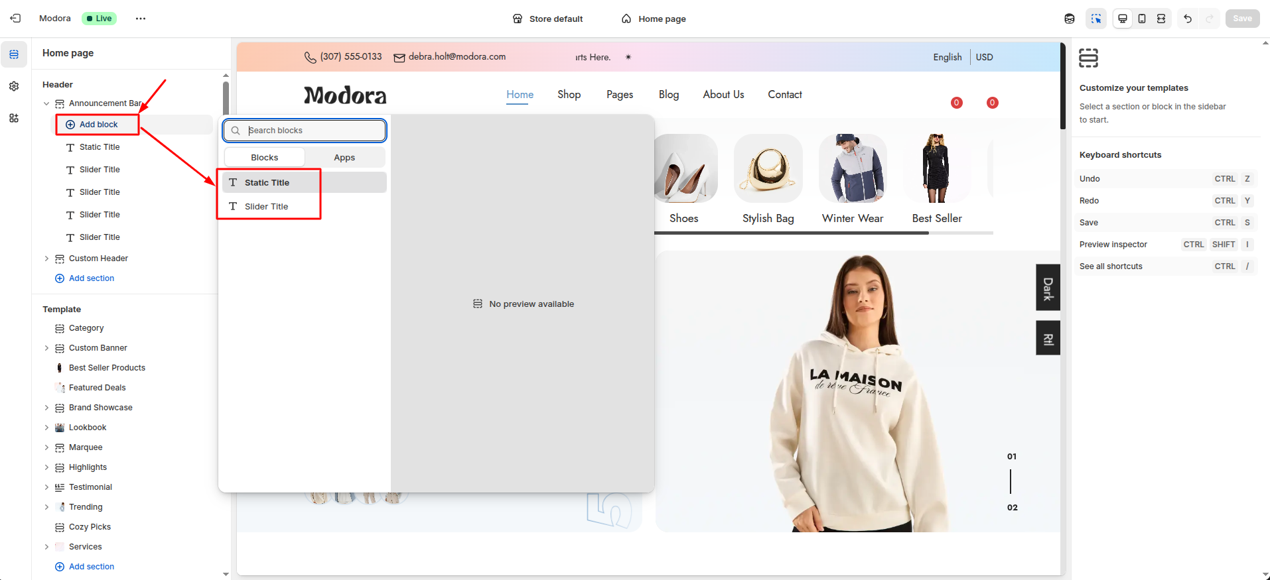Expand the Trending section

pos(46,507)
